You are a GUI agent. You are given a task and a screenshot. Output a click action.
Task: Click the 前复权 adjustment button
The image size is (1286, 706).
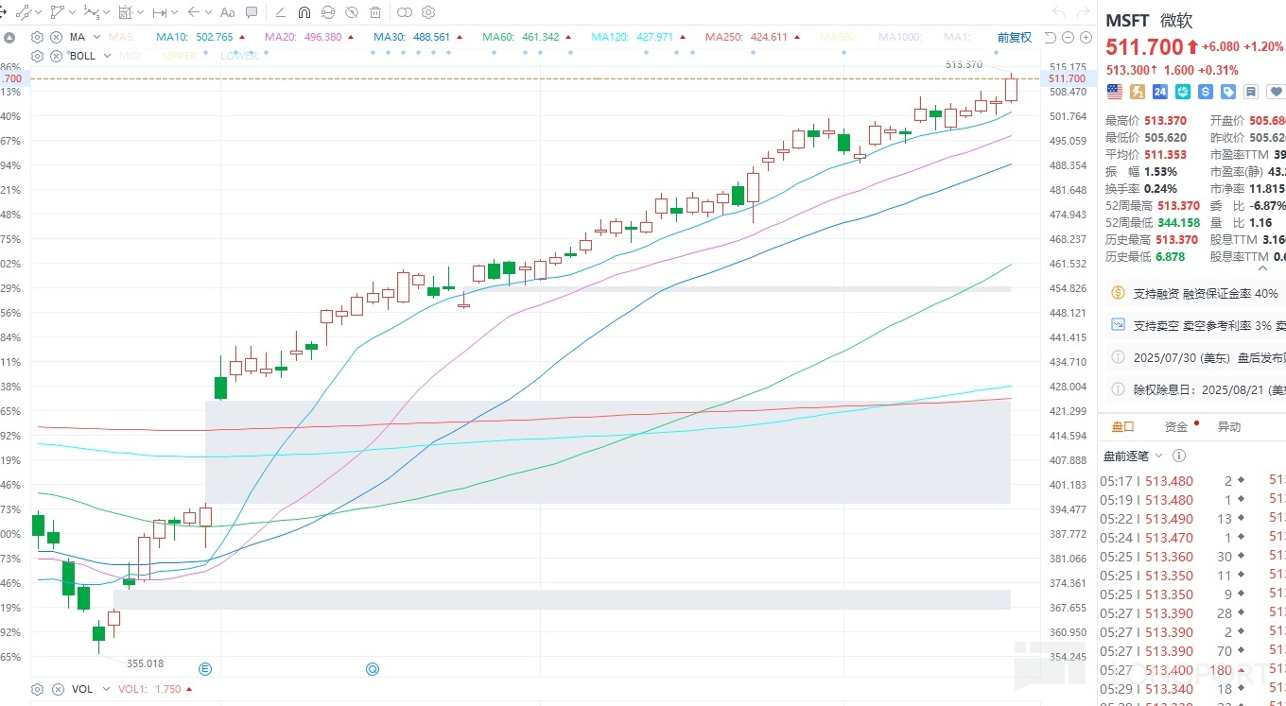(1014, 38)
